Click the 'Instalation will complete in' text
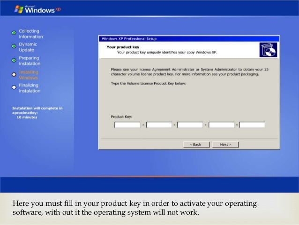This screenshot has width=299, height=225. coord(37,108)
